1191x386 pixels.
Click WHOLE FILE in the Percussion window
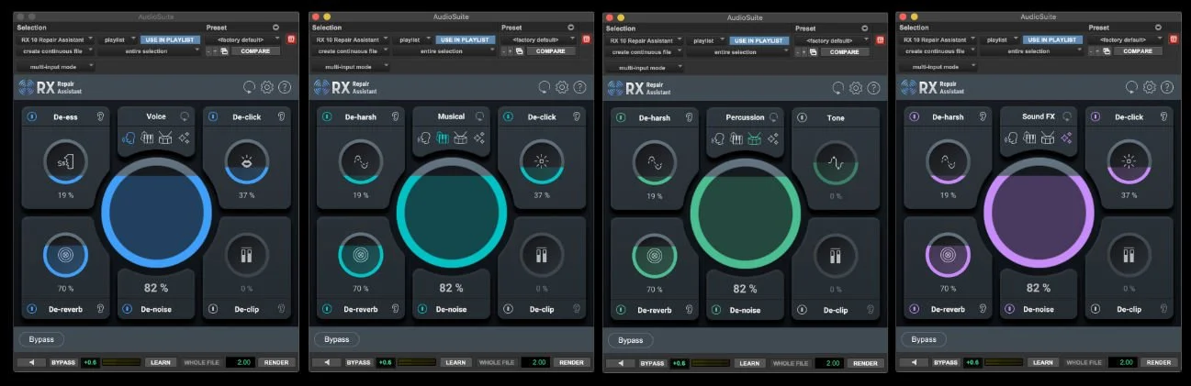click(x=790, y=363)
